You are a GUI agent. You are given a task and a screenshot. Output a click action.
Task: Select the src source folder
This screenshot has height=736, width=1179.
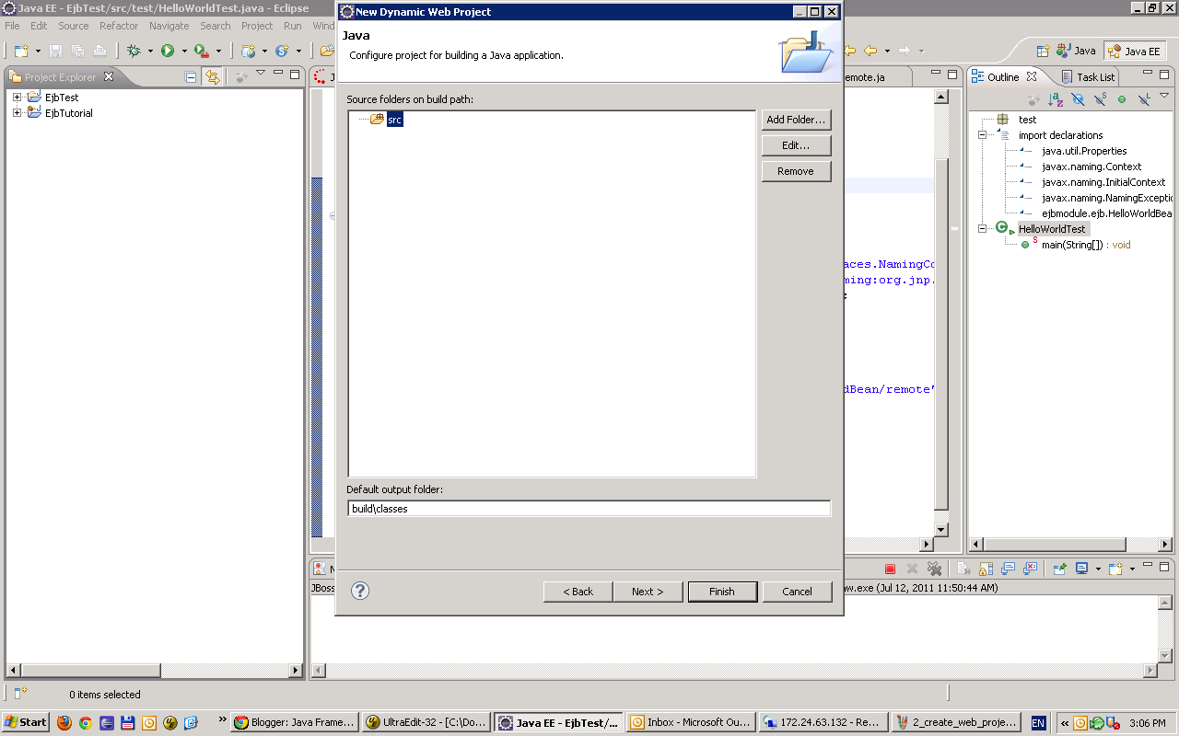[394, 120]
